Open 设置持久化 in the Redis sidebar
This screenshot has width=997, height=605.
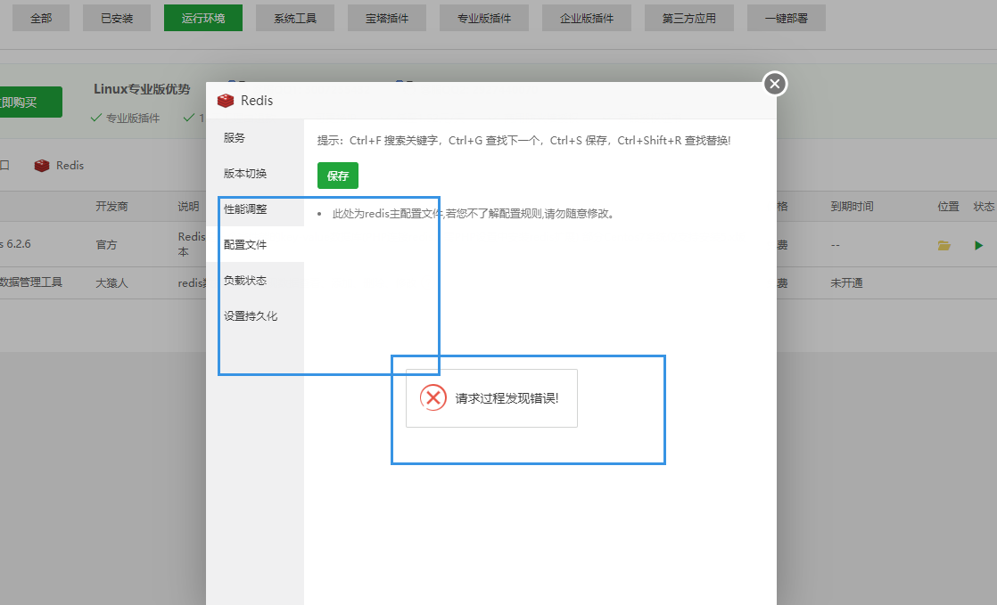(x=255, y=315)
